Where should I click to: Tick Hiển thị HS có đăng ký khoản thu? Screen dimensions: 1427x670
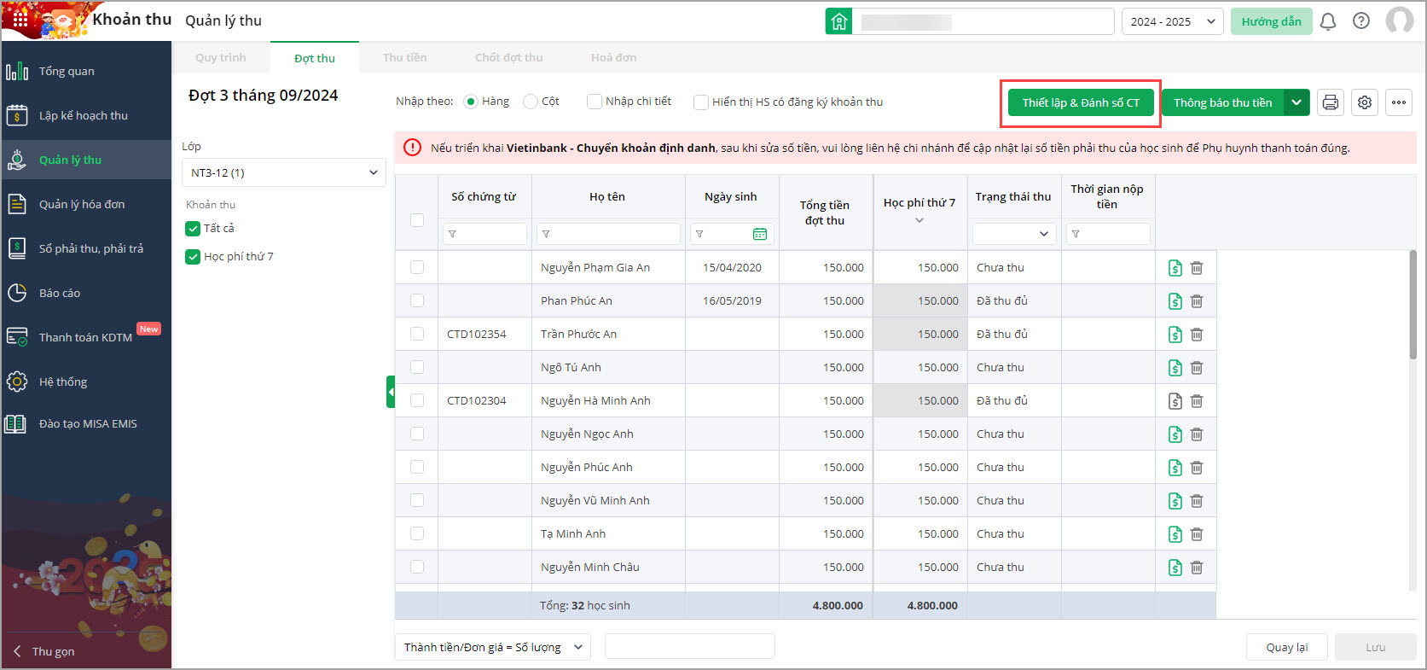coord(701,102)
